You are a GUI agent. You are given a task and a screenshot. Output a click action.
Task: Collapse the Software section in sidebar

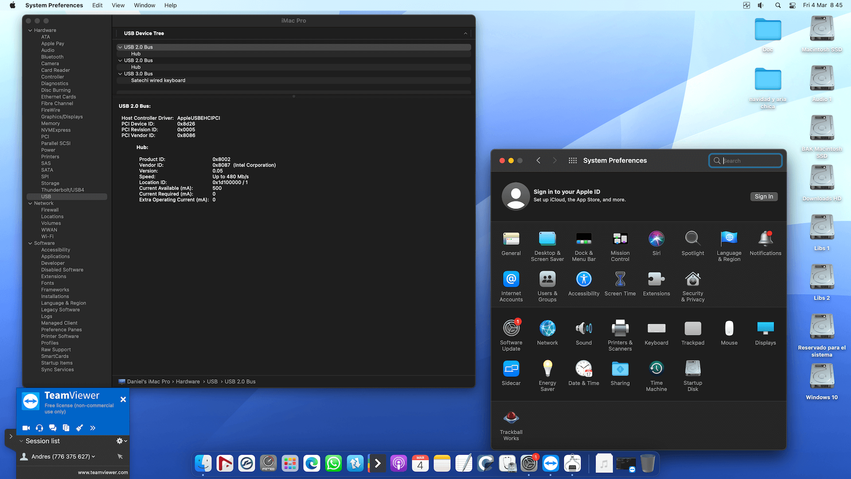coord(30,243)
